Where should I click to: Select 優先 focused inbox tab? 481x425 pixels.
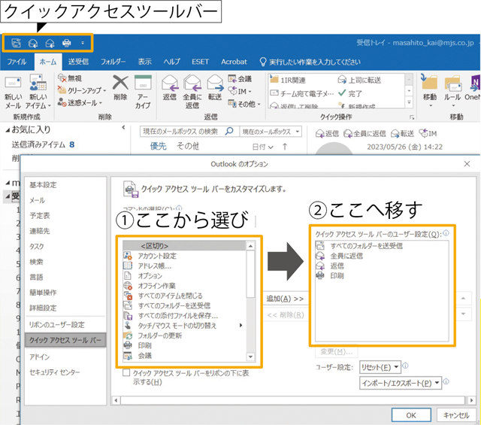[159, 146]
